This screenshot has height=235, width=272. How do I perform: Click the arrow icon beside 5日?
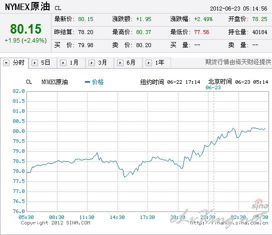tap(34, 63)
